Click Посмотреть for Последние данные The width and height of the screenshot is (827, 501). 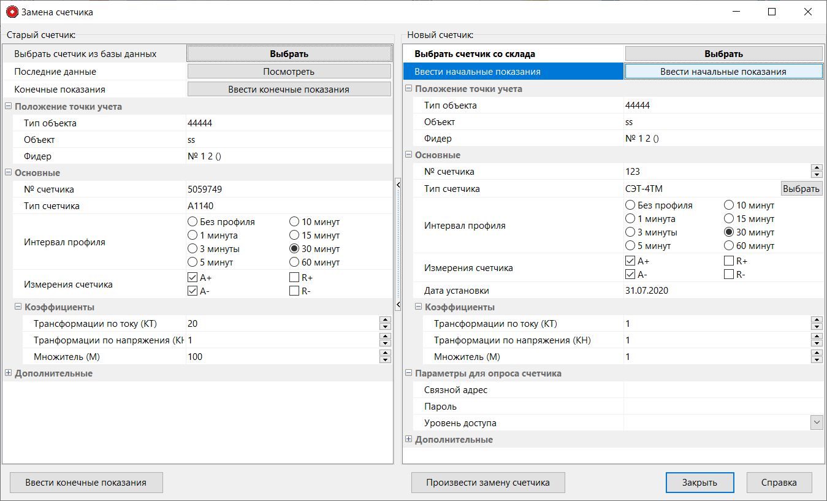coord(289,71)
